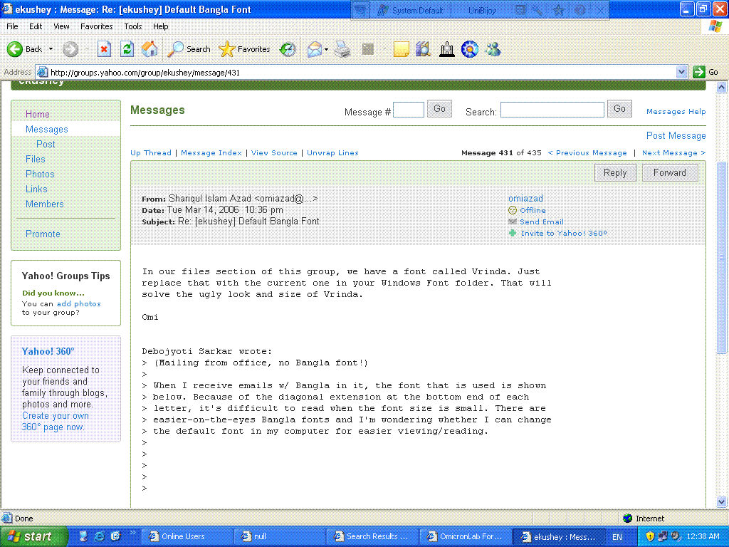Click the vertical scrollbar thumb

[722, 257]
